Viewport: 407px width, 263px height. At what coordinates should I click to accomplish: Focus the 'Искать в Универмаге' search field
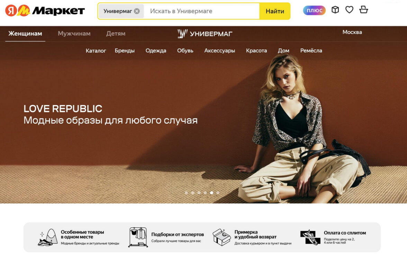[201, 11]
